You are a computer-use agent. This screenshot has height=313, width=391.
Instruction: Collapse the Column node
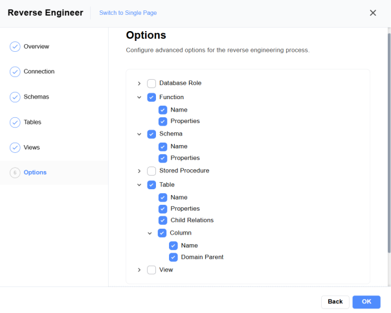pos(150,233)
